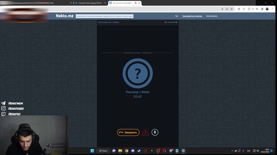This screenshot has width=277, height=155.
Task: Click the Завершить end call button
Action: (128, 132)
